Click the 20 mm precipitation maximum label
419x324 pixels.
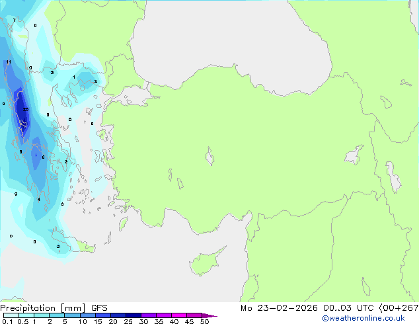tap(25, 110)
